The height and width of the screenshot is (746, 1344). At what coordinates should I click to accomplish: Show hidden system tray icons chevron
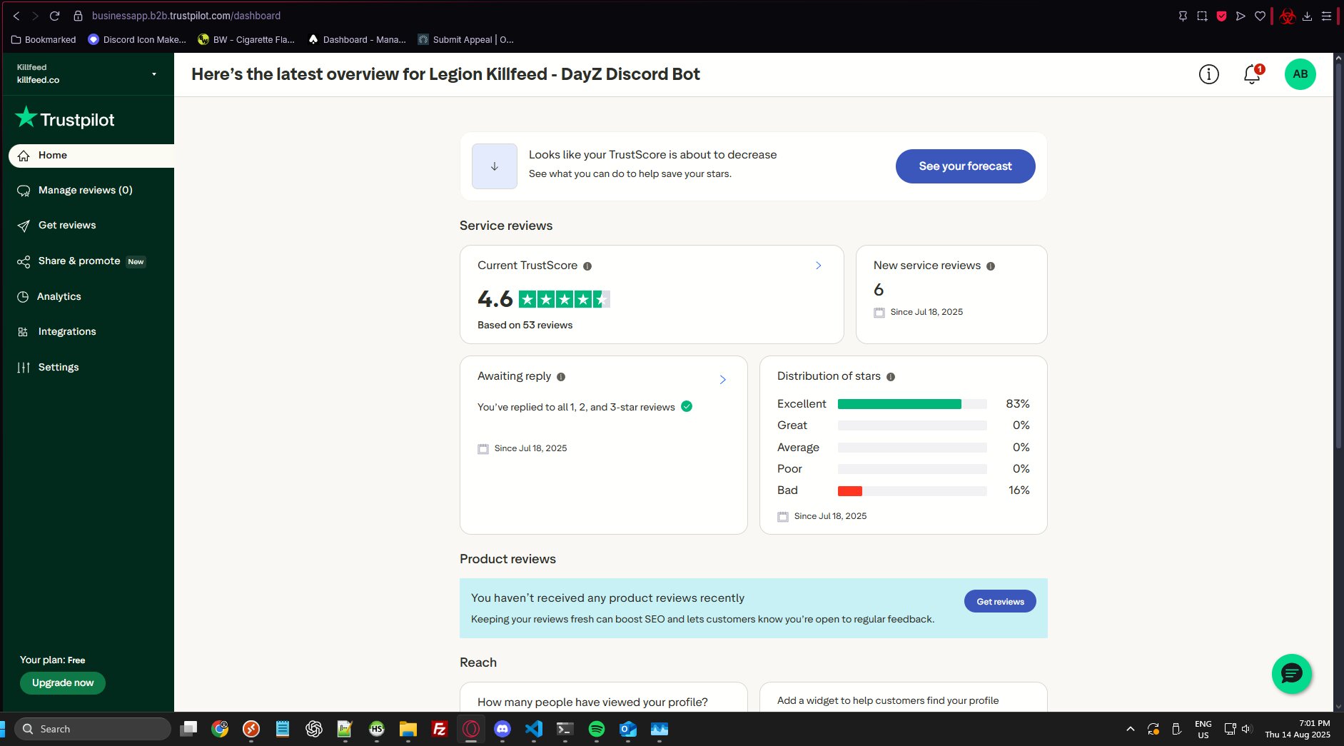1130,729
